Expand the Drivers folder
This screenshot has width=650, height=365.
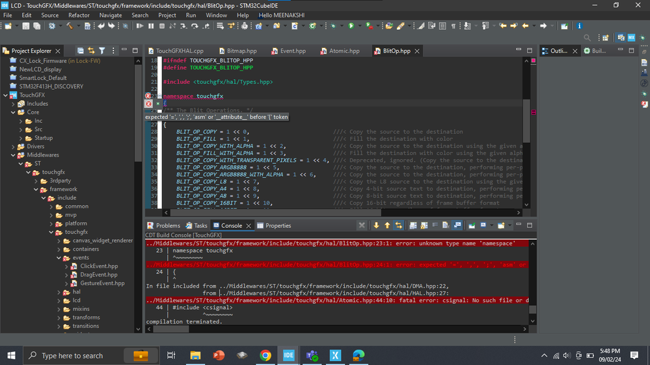(13, 147)
